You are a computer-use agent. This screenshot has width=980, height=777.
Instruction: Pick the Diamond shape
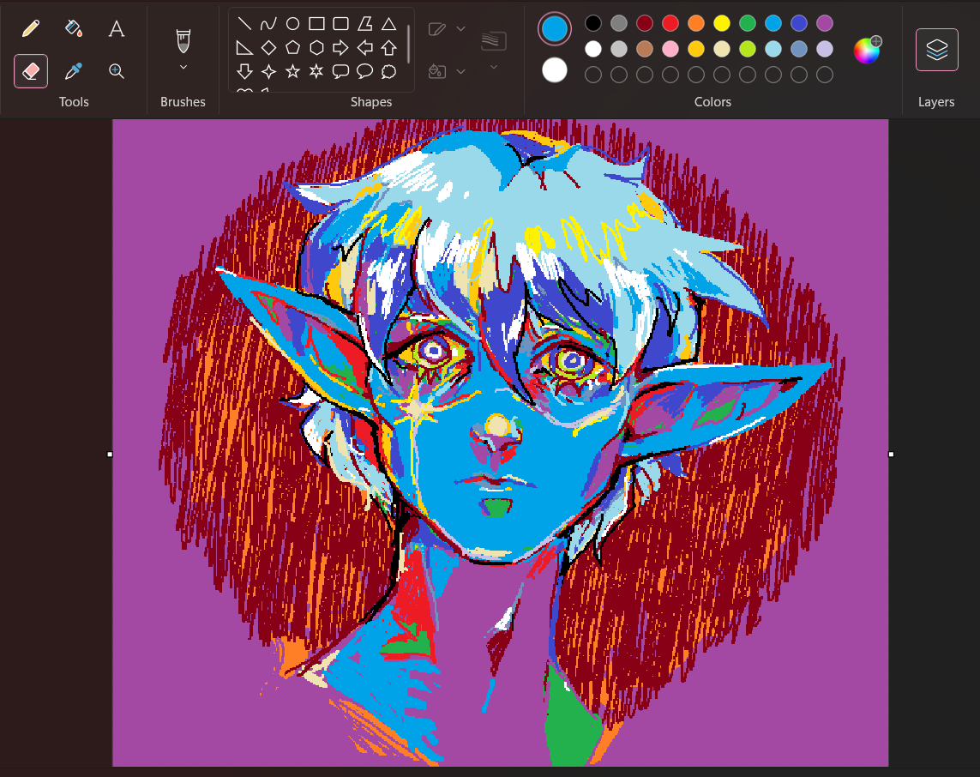(268, 47)
